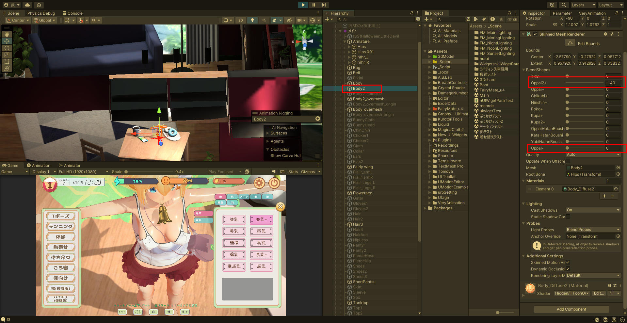Switch to the Animator tab

[70, 165]
